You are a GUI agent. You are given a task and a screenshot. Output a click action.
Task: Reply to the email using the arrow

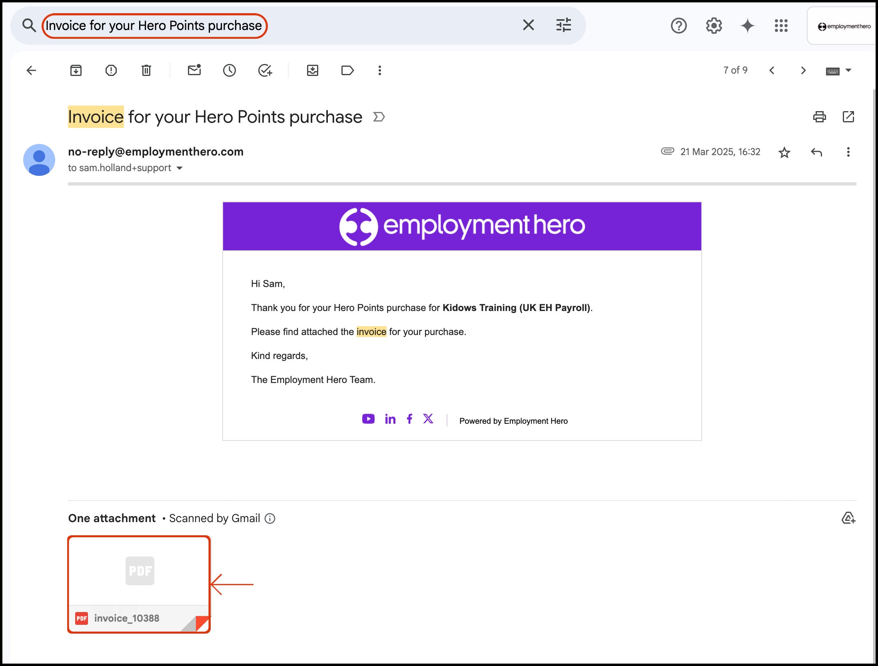click(816, 152)
